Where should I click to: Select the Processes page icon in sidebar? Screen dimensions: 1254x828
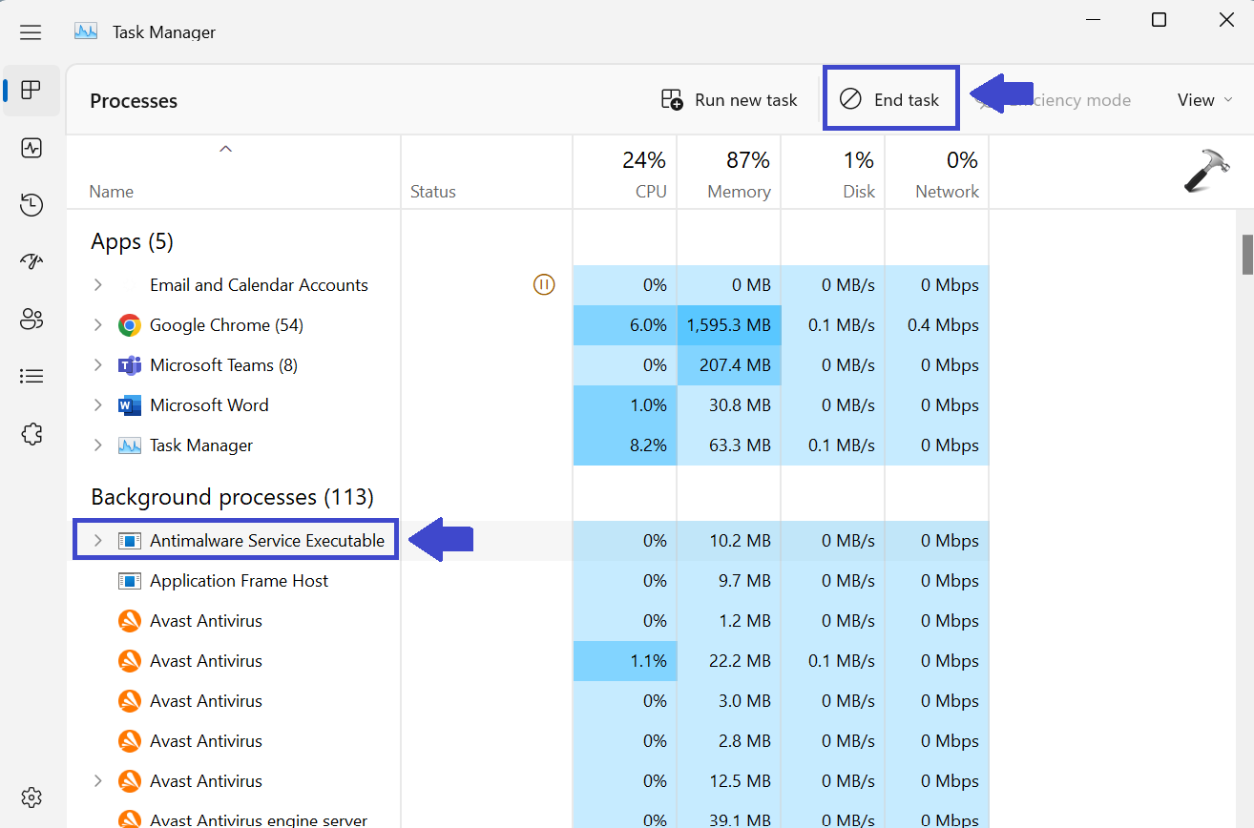pos(31,91)
